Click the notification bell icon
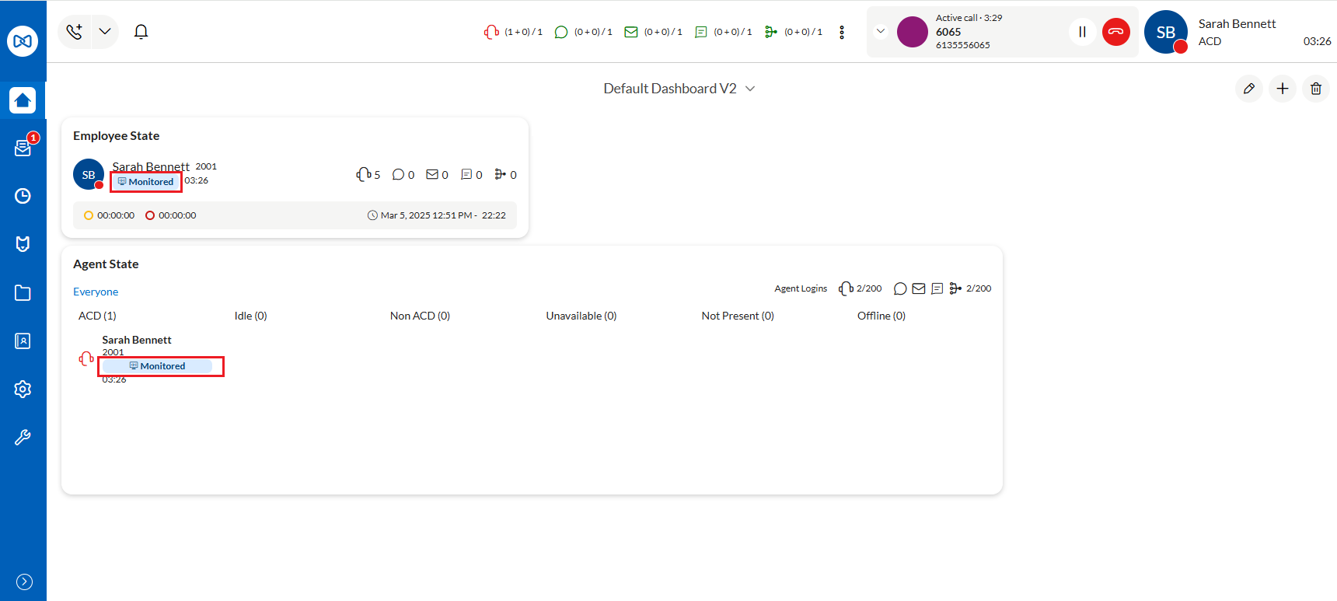Screen dimensions: 1337x601 point(141,32)
